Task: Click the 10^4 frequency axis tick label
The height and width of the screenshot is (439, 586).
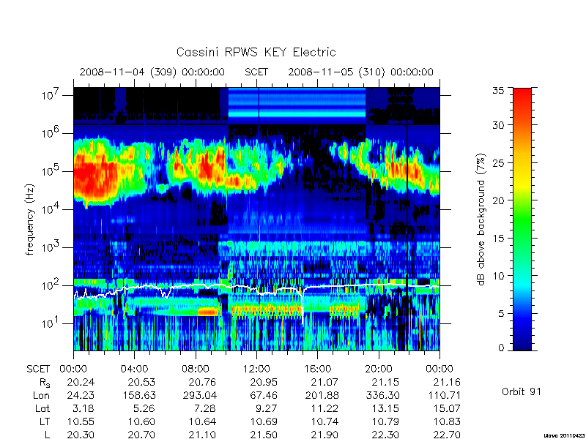Action: (51, 209)
